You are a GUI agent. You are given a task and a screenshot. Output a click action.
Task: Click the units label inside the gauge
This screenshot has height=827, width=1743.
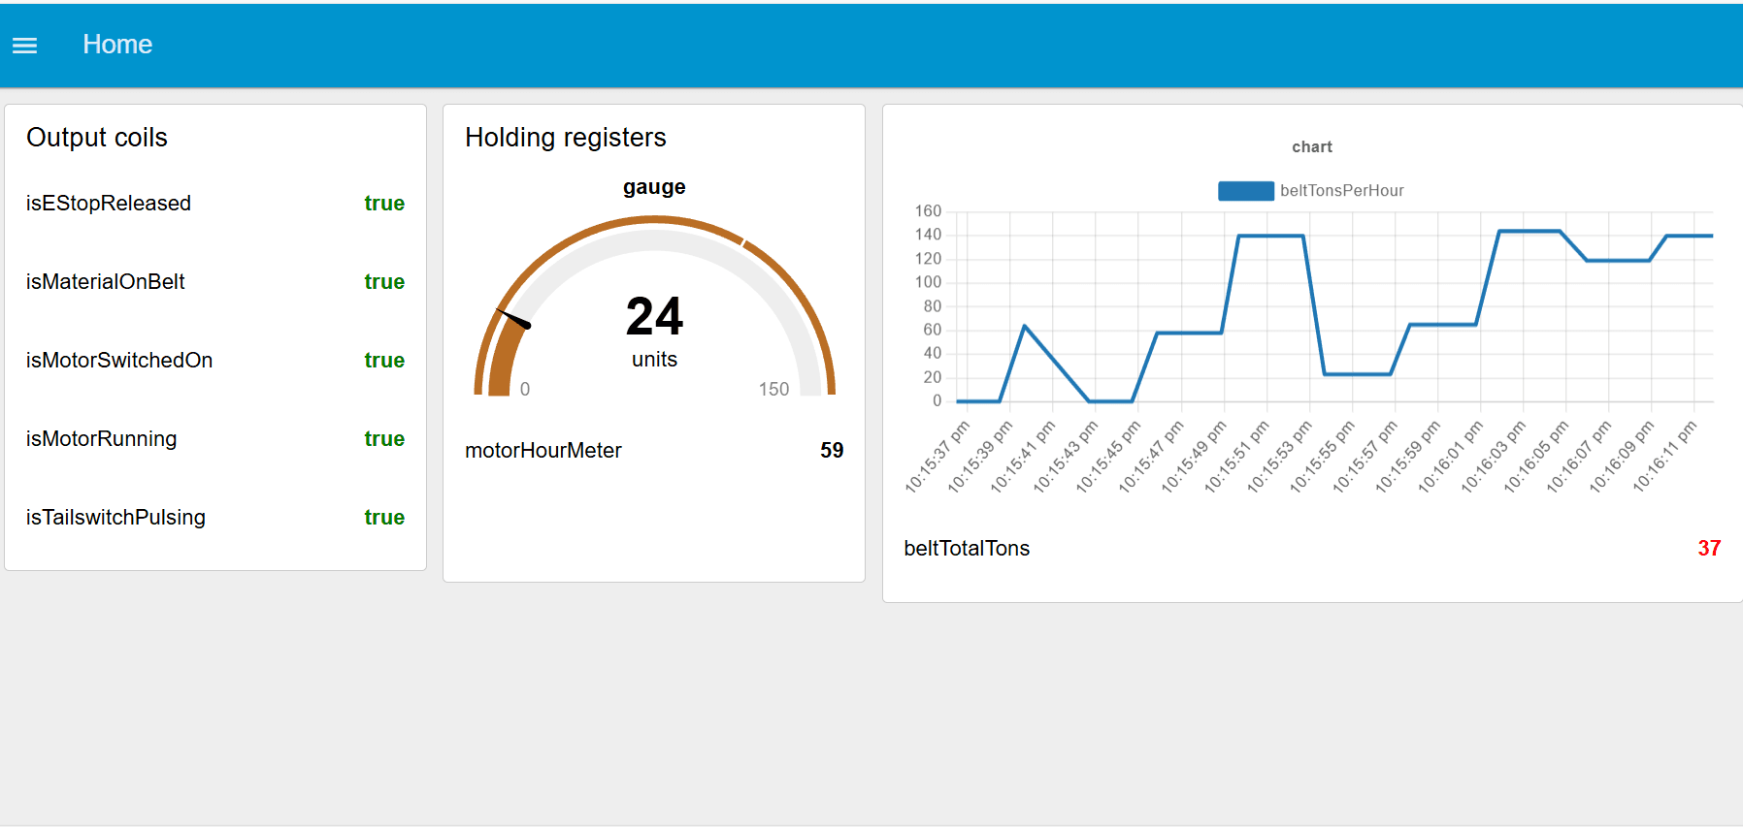(654, 359)
